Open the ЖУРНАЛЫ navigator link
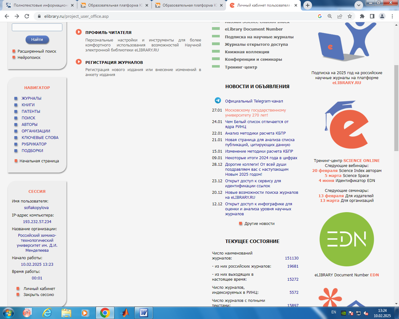Viewport: 399px width, 319px height. pyautogui.click(x=31, y=98)
